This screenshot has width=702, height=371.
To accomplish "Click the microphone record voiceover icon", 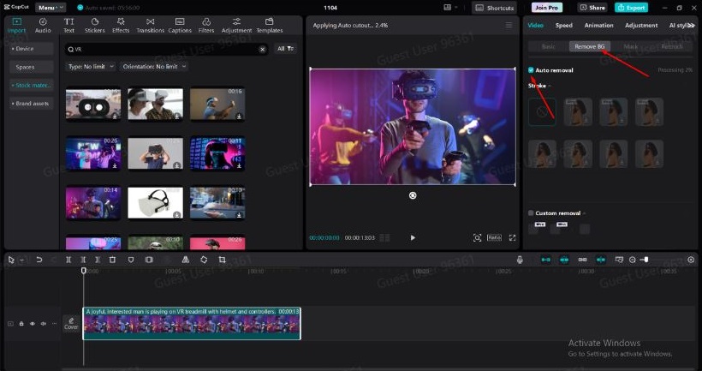I will pos(520,260).
